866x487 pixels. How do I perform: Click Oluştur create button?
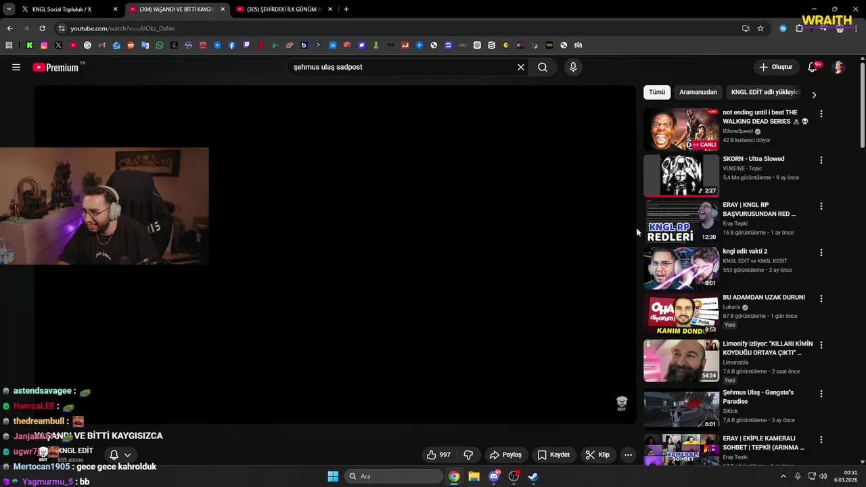click(775, 67)
